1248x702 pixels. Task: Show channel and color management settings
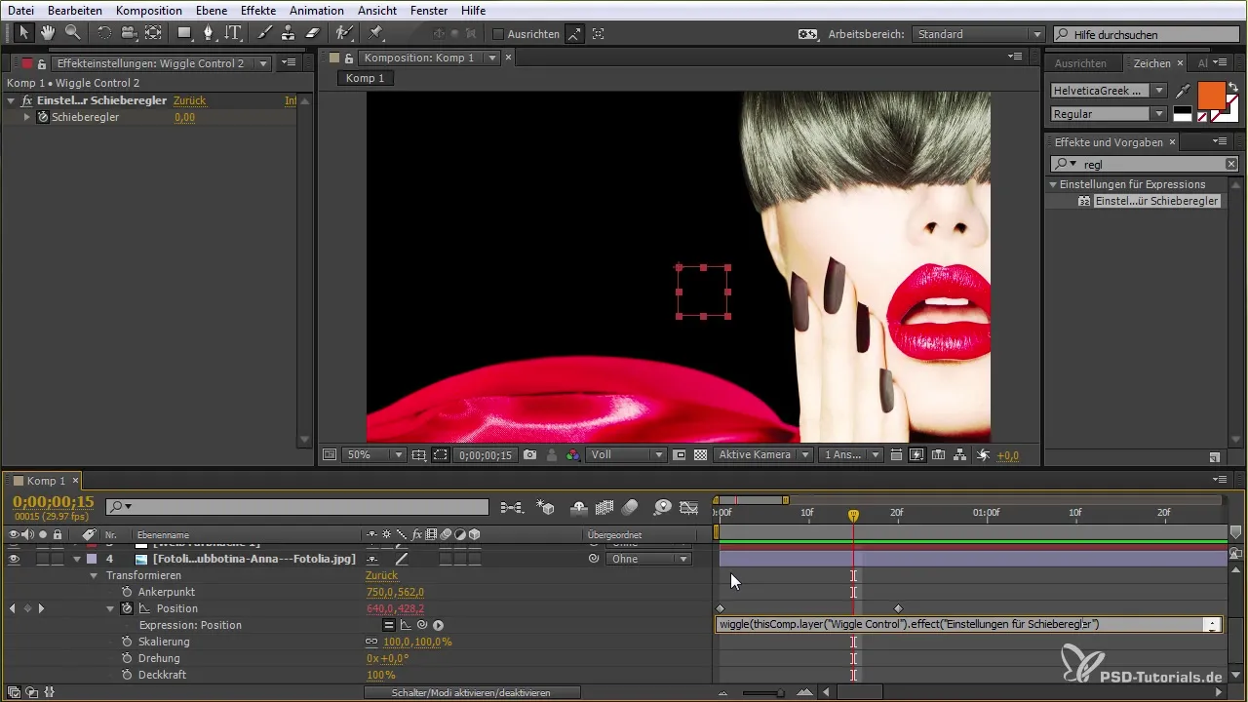tap(573, 454)
